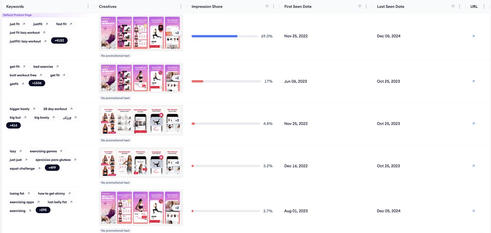Open the URL link arrow for the 69.3% row
This screenshot has width=491, height=233.
point(473,36)
